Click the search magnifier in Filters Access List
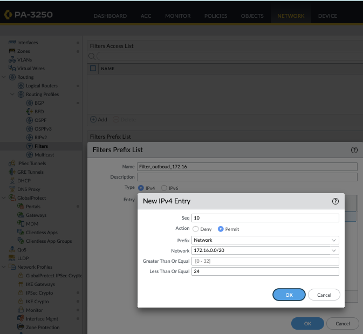 coord(92,56)
